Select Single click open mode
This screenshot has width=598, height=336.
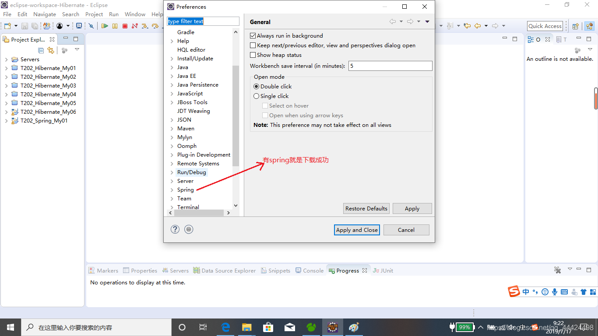point(257,96)
